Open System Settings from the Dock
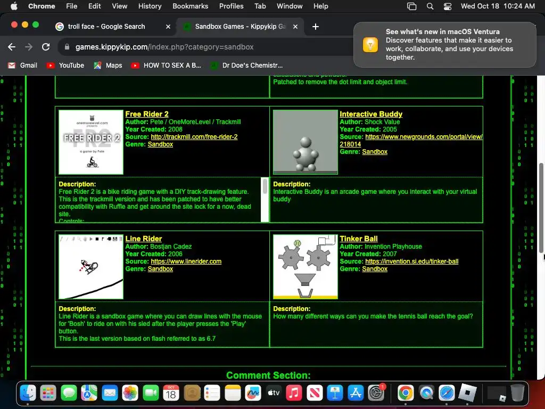The image size is (545, 409). tap(376, 393)
